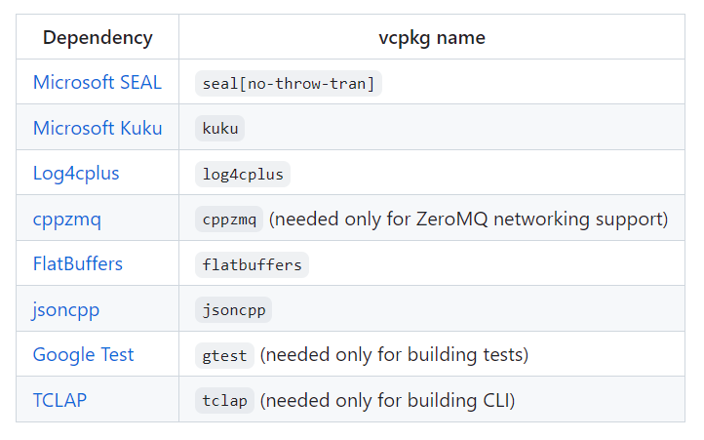Open the Microsoft SEAL link
Viewport: 704px width, 440px height.
tap(97, 82)
